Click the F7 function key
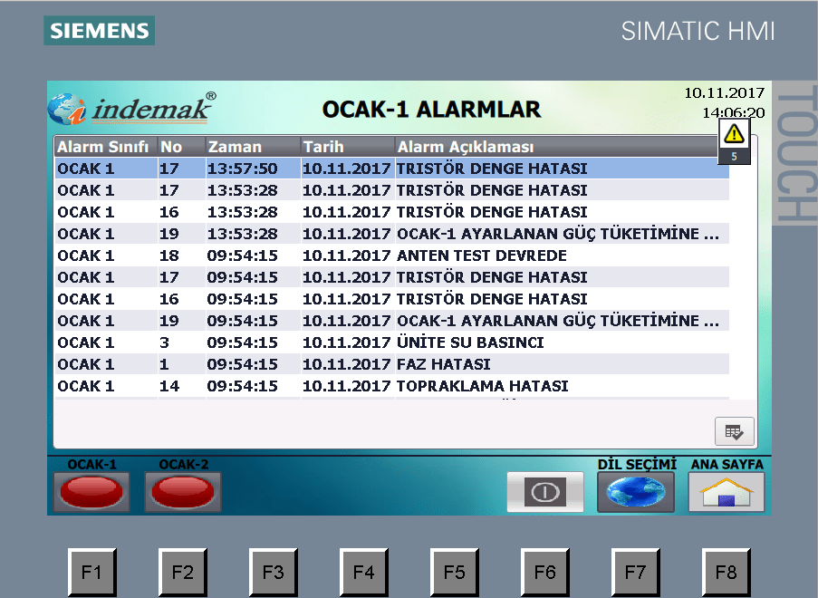Image resolution: width=818 pixels, height=598 pixels. 635,573
